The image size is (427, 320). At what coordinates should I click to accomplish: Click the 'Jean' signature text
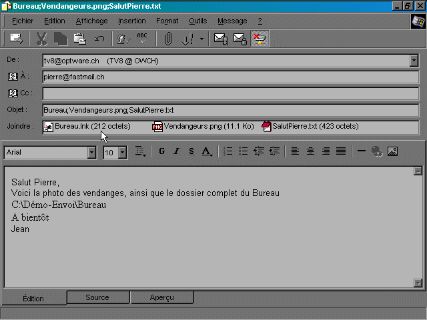coord(20,229)
